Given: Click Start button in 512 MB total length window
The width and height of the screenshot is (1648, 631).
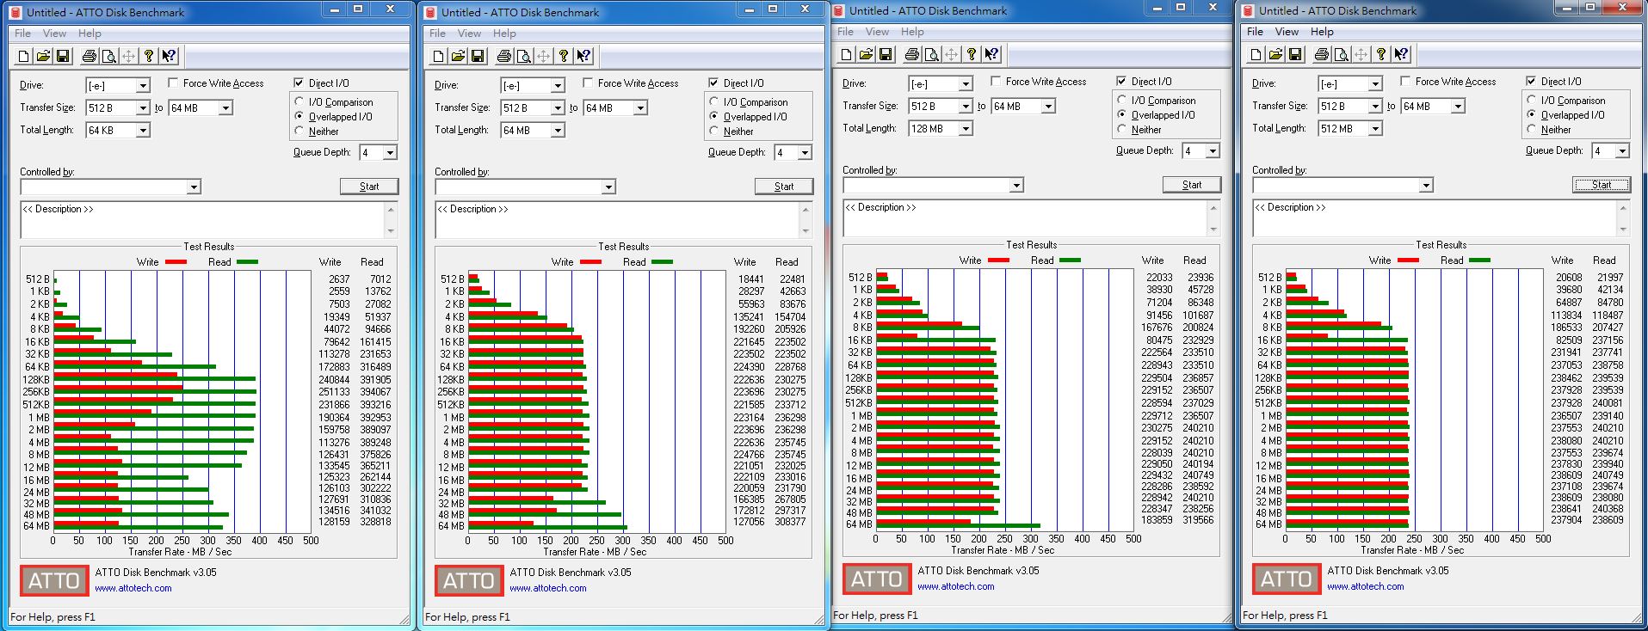Looking at the screenshot, I should (x=1602, y=185).
